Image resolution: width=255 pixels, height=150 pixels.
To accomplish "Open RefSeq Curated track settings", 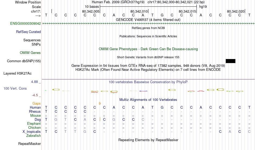I will [28, 32].
